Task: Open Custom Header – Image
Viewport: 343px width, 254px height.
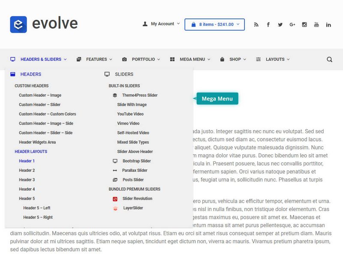Action: (x=40, y=95)
